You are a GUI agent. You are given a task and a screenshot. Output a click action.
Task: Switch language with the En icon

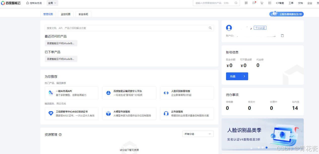click(270, 3)
